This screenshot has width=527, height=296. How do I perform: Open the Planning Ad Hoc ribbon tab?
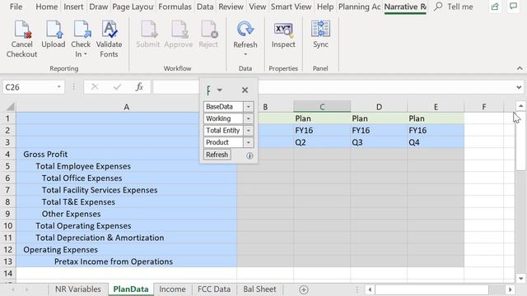tap(359, 7)
